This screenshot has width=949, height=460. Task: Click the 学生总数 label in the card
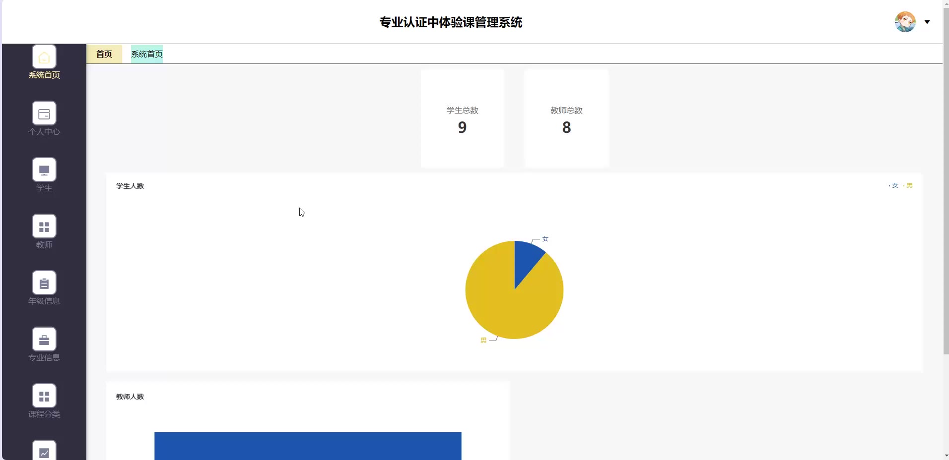pos(462,111)
